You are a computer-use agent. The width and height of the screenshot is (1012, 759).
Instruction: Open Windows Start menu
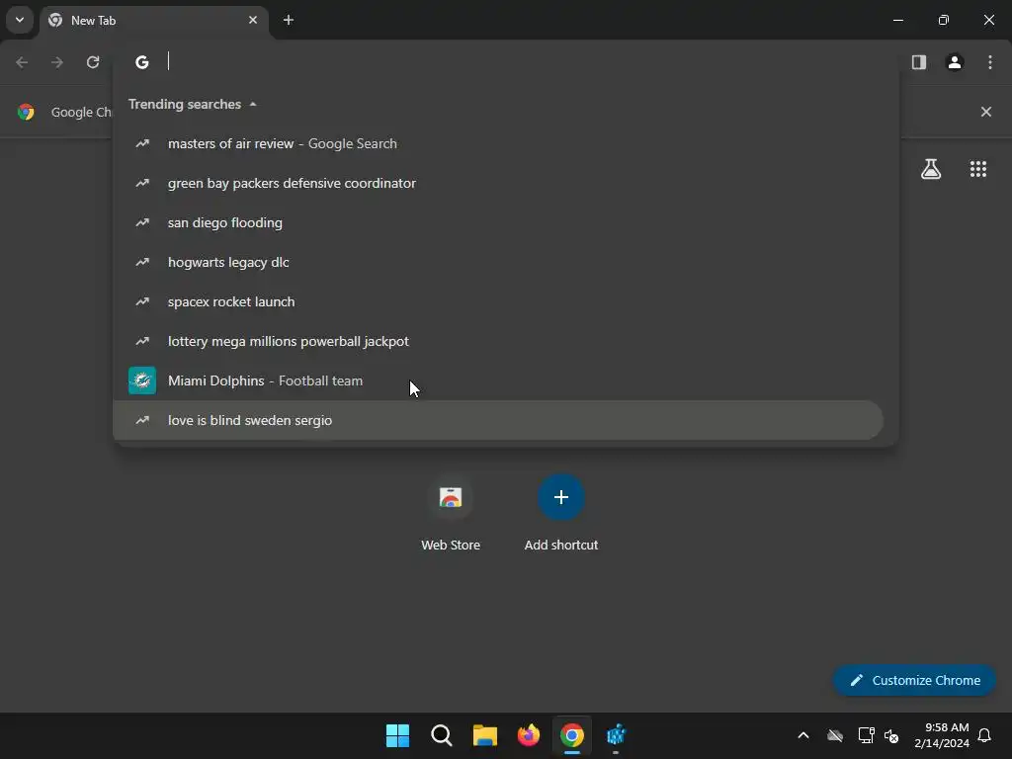[x=397, y=735]
